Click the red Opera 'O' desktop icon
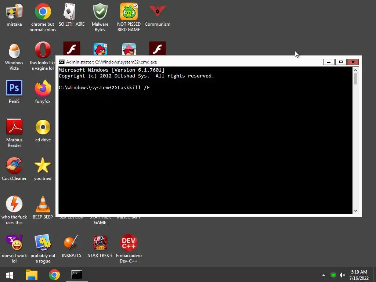The image size is (376, 282). click(x=43, y=50)
